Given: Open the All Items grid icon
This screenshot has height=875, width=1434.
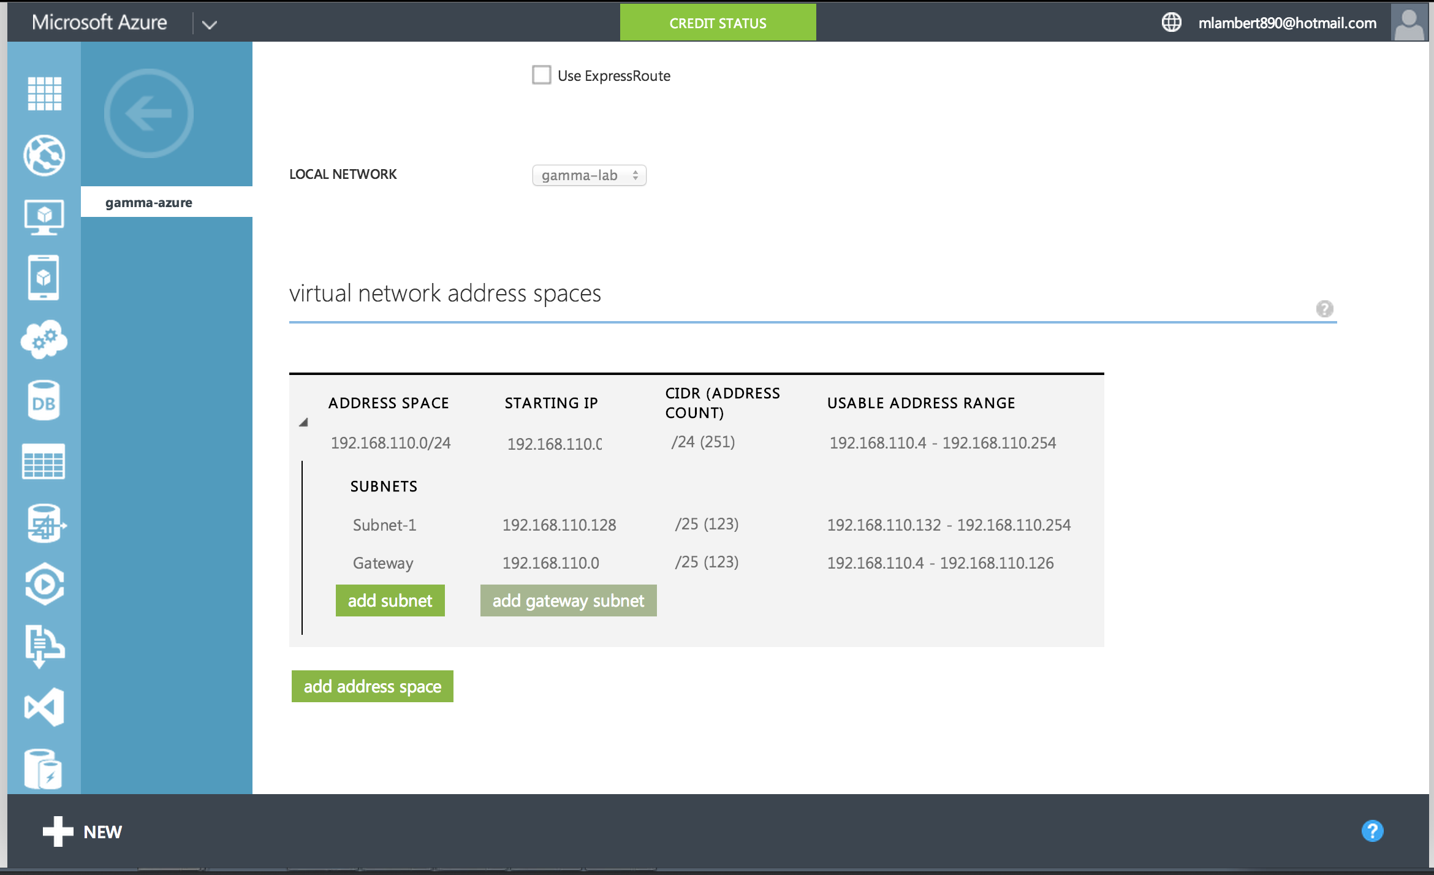Looking at the screenshot, I should (44, 94).
